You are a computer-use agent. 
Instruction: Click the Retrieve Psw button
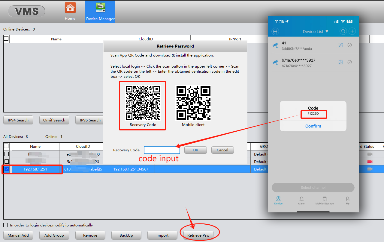point(198,235)
